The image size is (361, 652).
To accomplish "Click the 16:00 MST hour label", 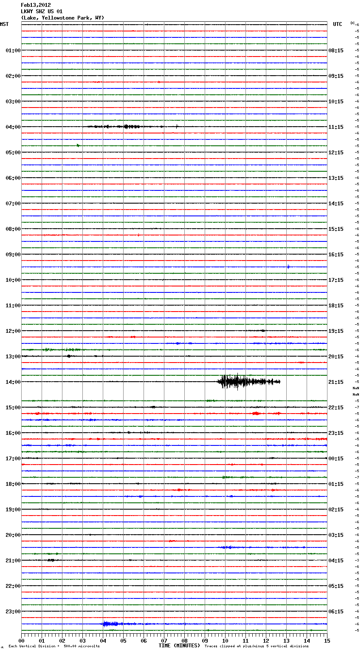I will 13,433.
